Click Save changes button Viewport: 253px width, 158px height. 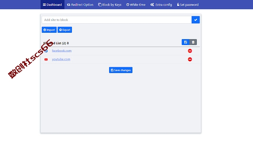coord(121,70)
